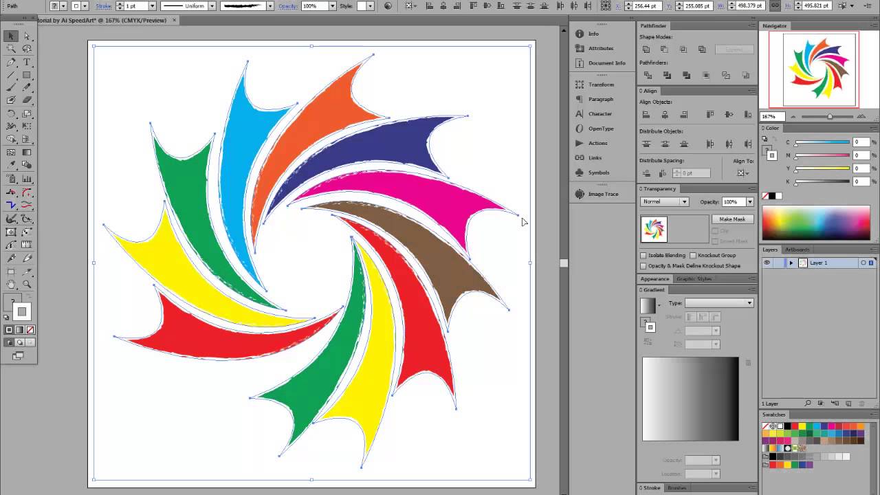Viewport: 880px width, 495px height.
Task: Select the Eyedropper tool
Action: point(11,165)
